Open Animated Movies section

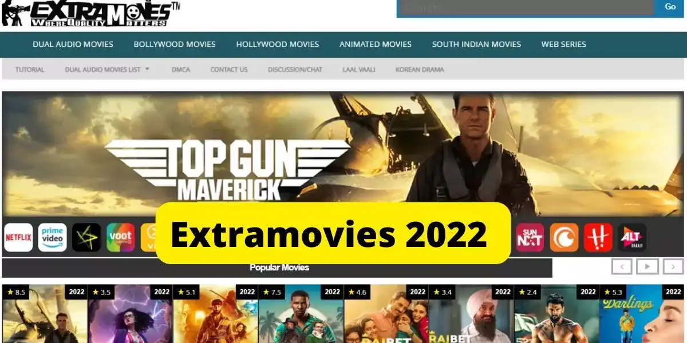point(376,44)
